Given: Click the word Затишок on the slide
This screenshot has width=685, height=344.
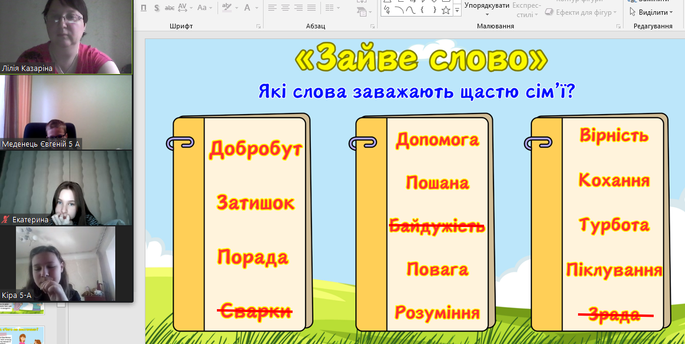Looking at the screenshot, I should [x=255, y=203].
